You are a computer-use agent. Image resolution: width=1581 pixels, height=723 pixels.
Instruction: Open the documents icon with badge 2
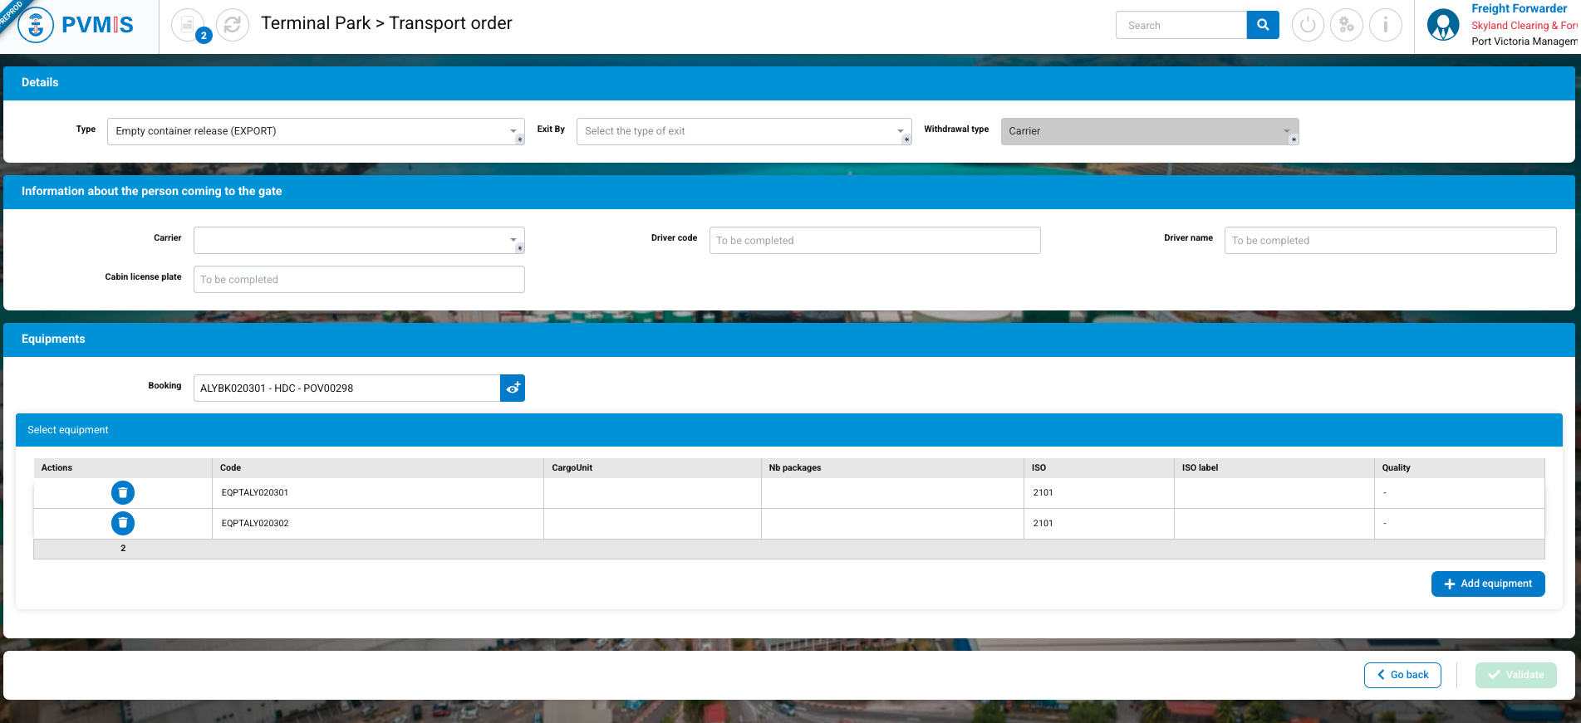point(188,25)
